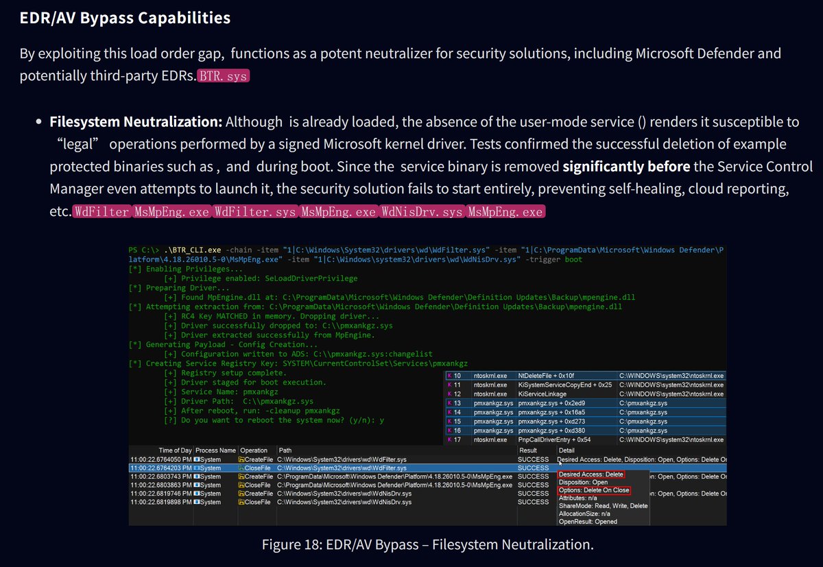Click PnpCallDriverEntry + 0x54 stack entry
The width and height of the screenshot is (823, 567).
(553, 439)
